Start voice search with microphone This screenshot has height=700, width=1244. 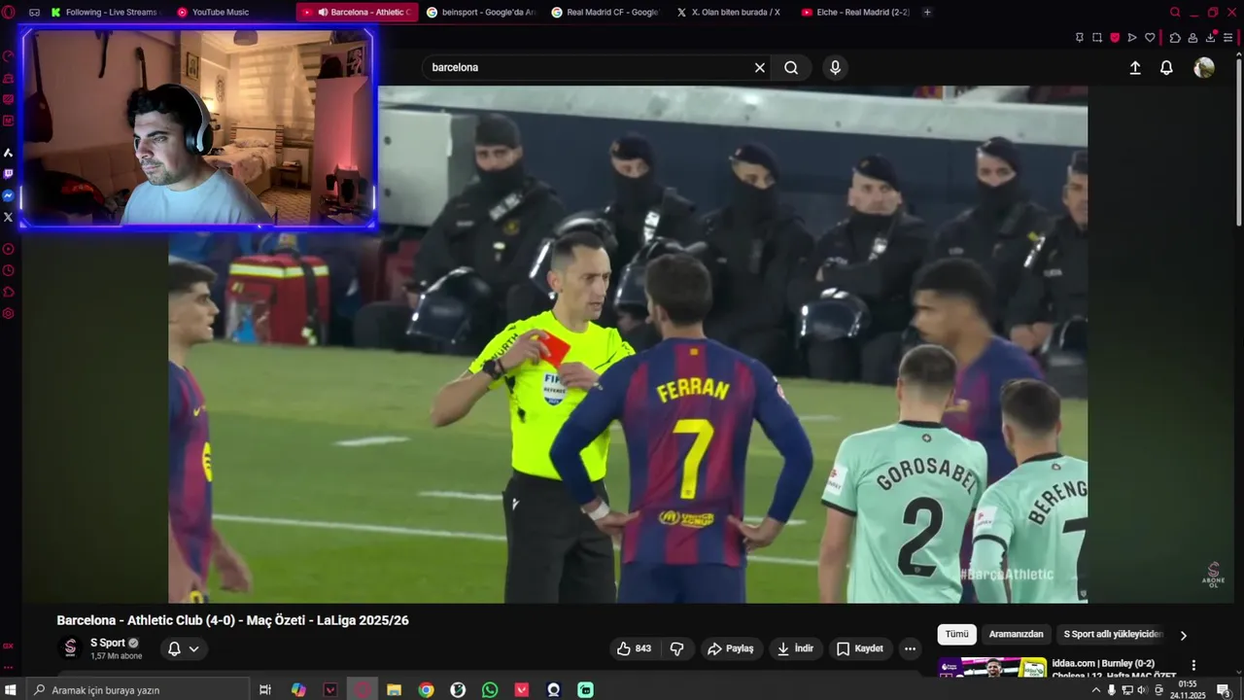(x=835, y=67)
